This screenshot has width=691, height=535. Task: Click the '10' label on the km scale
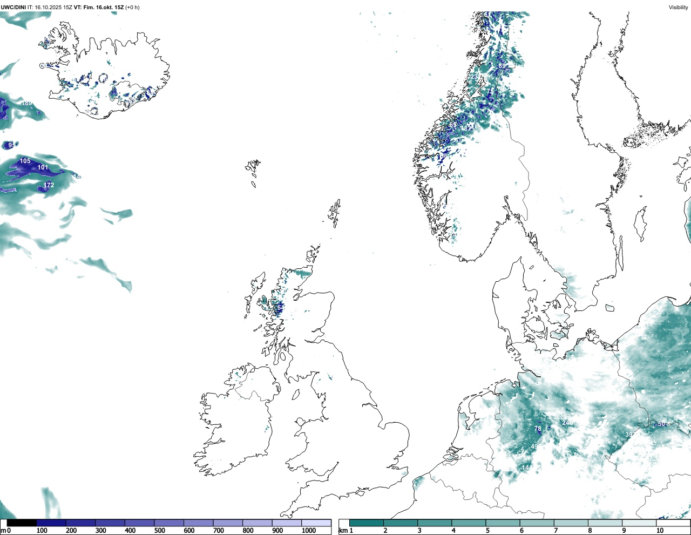tap(660, 531)
